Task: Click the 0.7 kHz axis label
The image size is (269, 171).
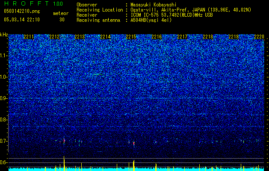Action: tap(4, 141)
